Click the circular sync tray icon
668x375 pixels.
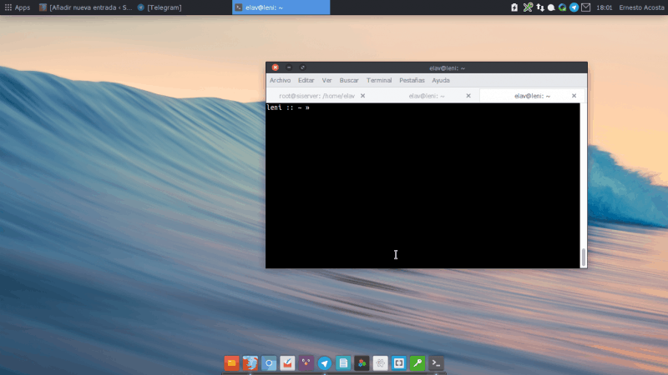point(562,7)
